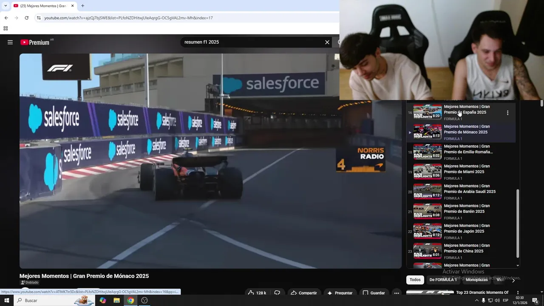Open Copilot from the taskbar
This screenshot has width=544, height=306.
tap(103, 300)
